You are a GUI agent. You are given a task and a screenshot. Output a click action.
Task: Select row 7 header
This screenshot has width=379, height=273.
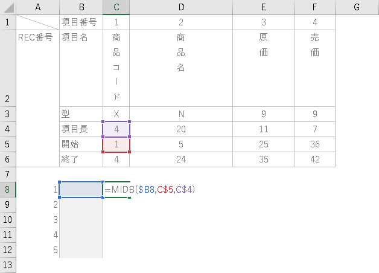pyautogui.click(x=8, y=175)
